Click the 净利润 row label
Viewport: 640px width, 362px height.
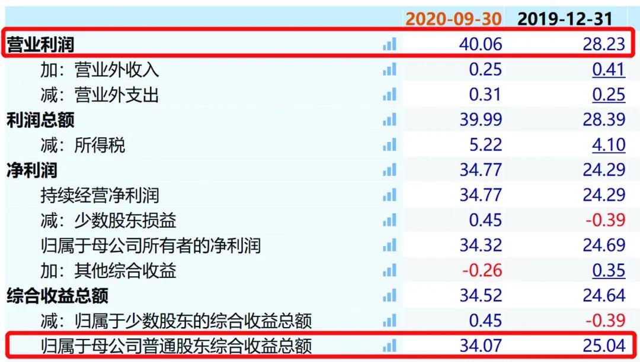click(32, 170)
